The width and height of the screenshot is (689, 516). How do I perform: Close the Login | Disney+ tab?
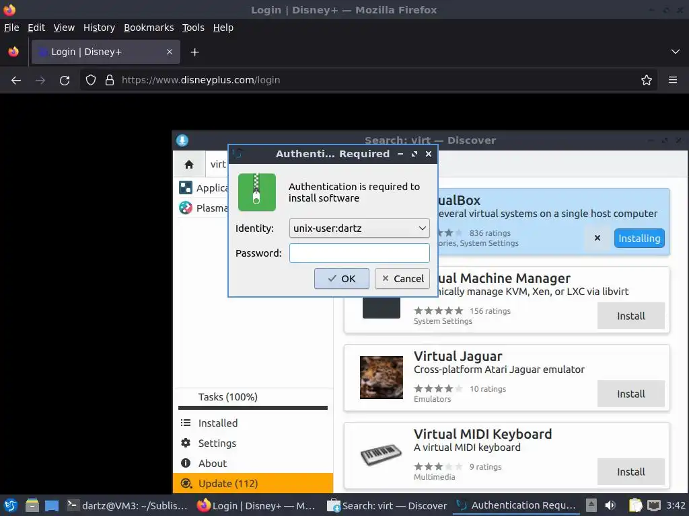(169, 52)
